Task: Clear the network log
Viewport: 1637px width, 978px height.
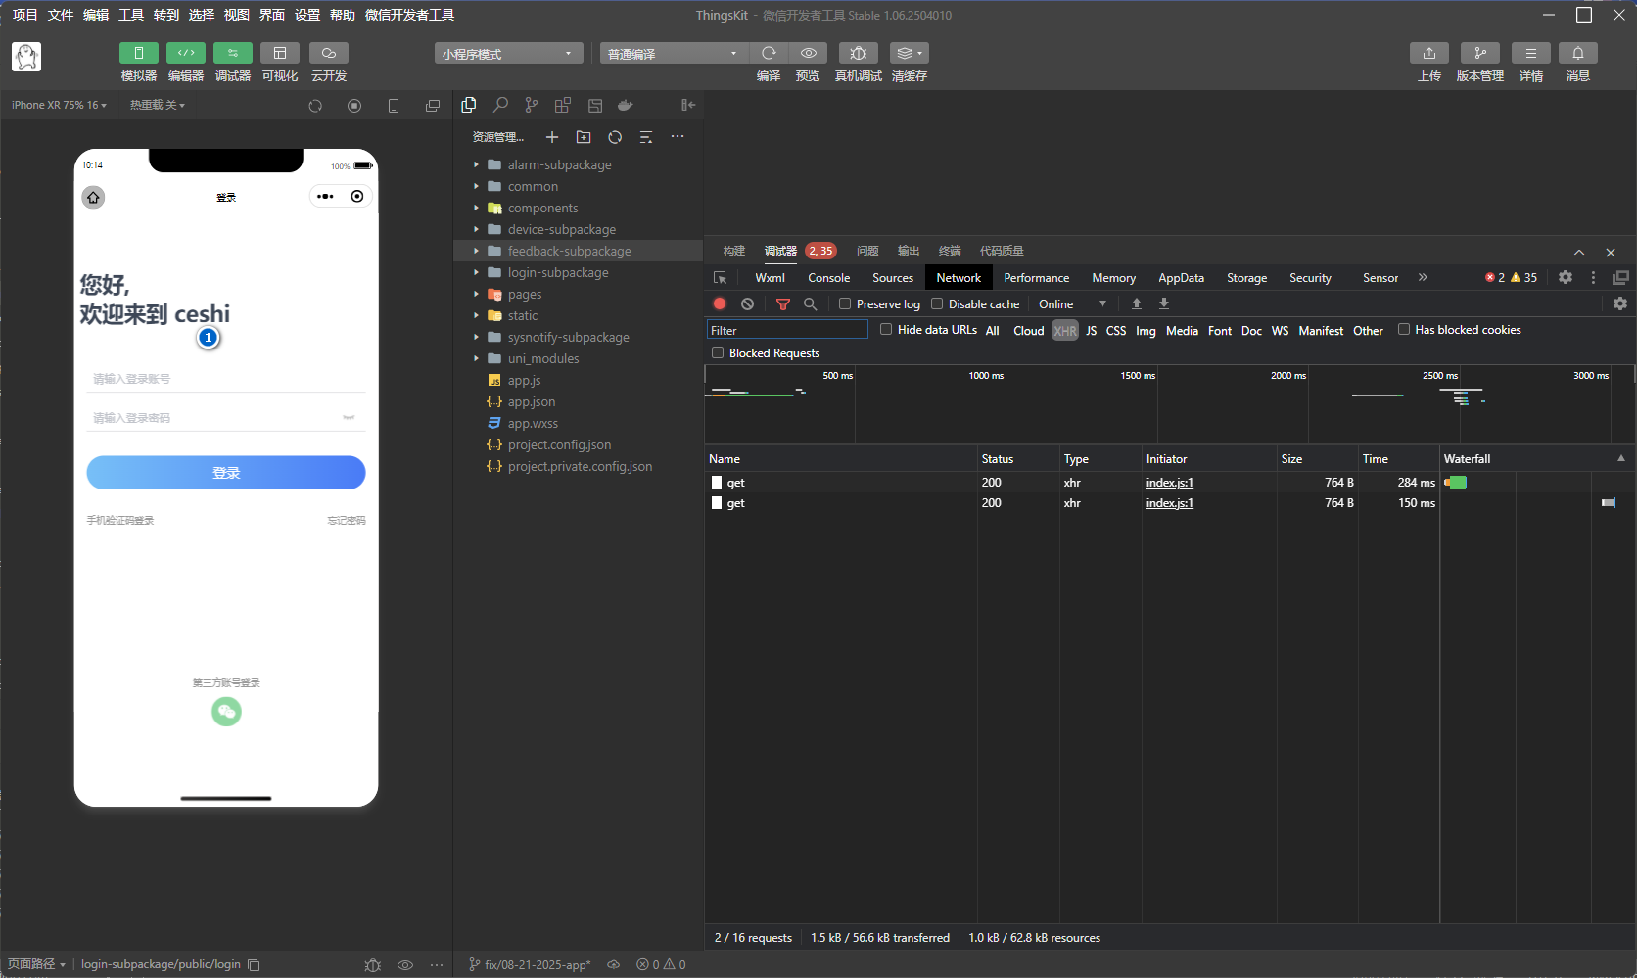Action: pyautogui.click(x=748, y=304)
